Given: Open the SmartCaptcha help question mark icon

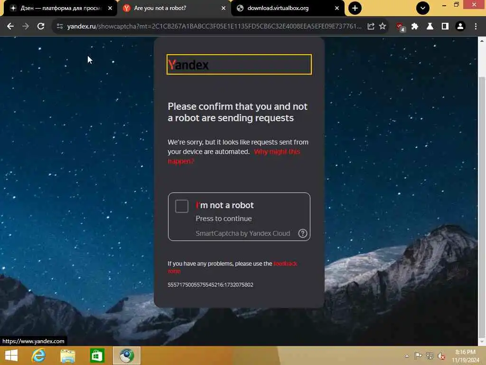Looking at the screenshot, I should (x=302, y=233).
